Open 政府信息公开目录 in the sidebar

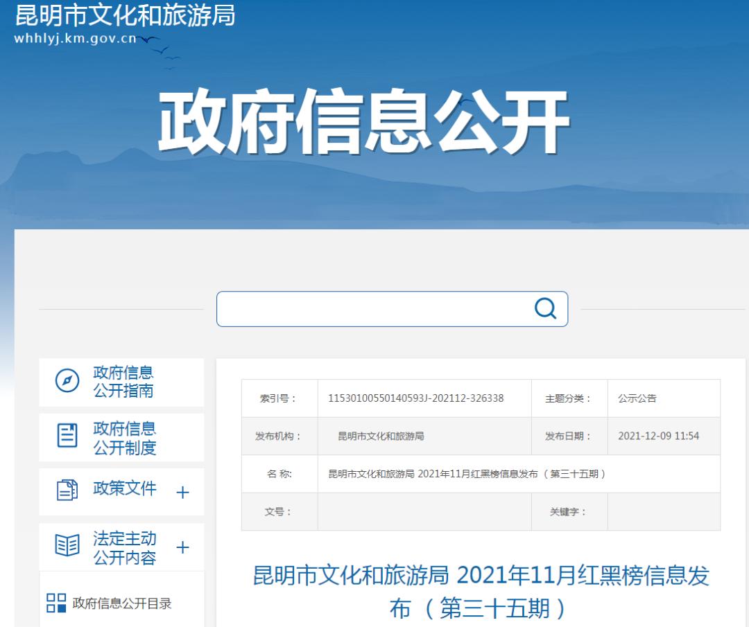coord(122,603)
